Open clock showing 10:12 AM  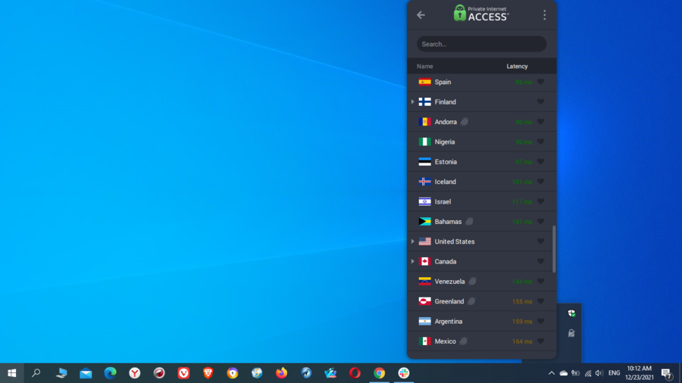[640, 373]
